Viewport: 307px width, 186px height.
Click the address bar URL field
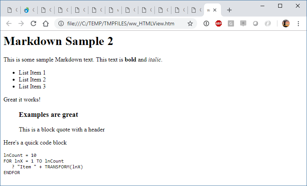pyautogui.click(x=121, y=23)
